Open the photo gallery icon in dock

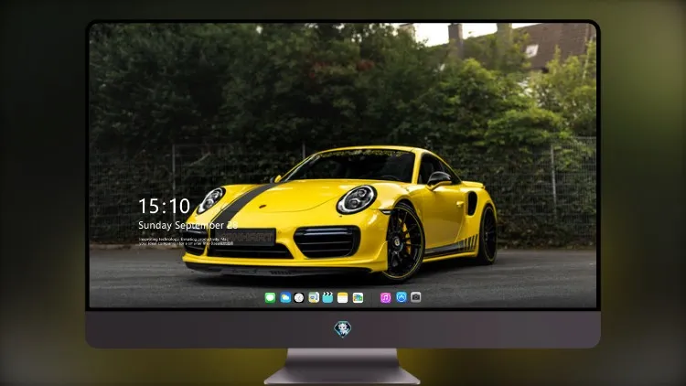click(x=358, y=297)
